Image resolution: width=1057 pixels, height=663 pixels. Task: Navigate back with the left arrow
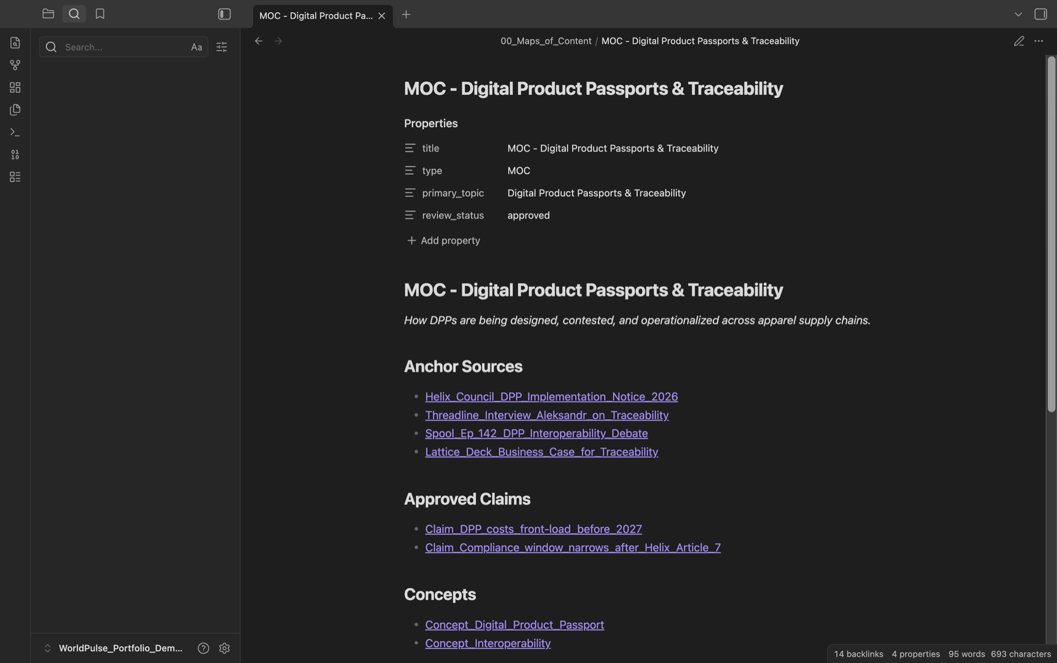click(258, 41)
